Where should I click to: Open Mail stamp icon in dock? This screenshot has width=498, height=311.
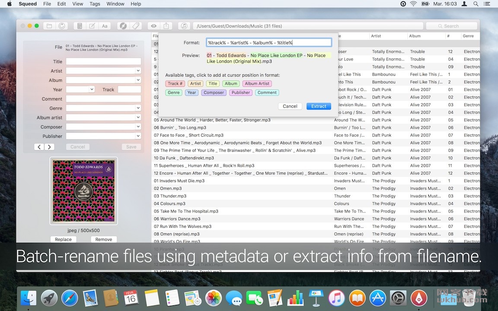click(90, 298)
